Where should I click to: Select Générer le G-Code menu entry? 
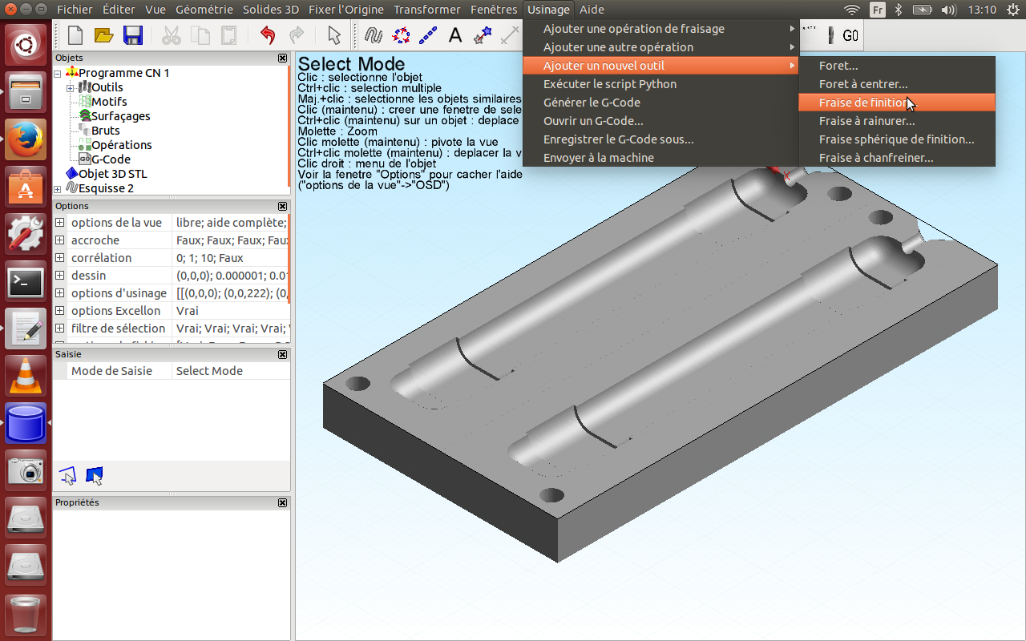pyautogui.click(x=592, y=103)
